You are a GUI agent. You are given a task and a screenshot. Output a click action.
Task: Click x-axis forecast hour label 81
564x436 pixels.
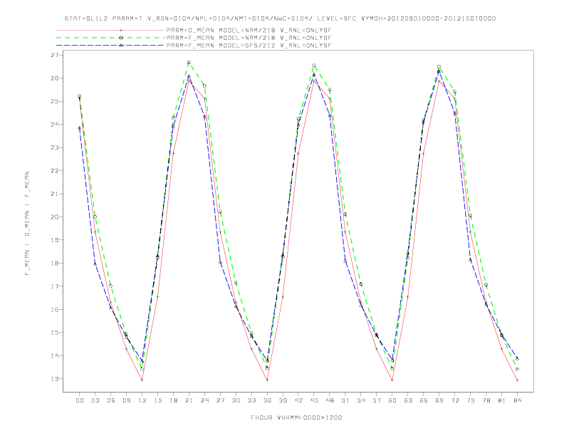coord(502,400)
